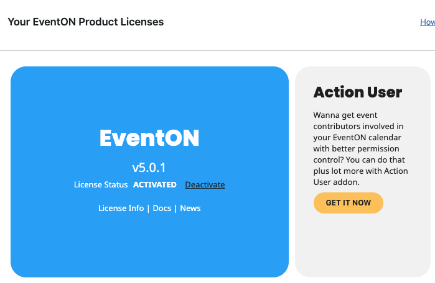Visit the News link
The height and width of the screenshot is (283, 435).
[x=190, y=209]
